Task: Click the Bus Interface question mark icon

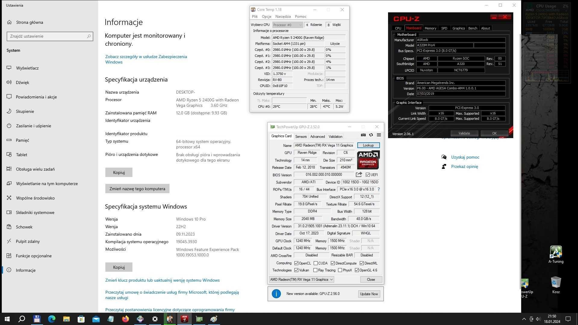Action: click(x=378, y=189)
